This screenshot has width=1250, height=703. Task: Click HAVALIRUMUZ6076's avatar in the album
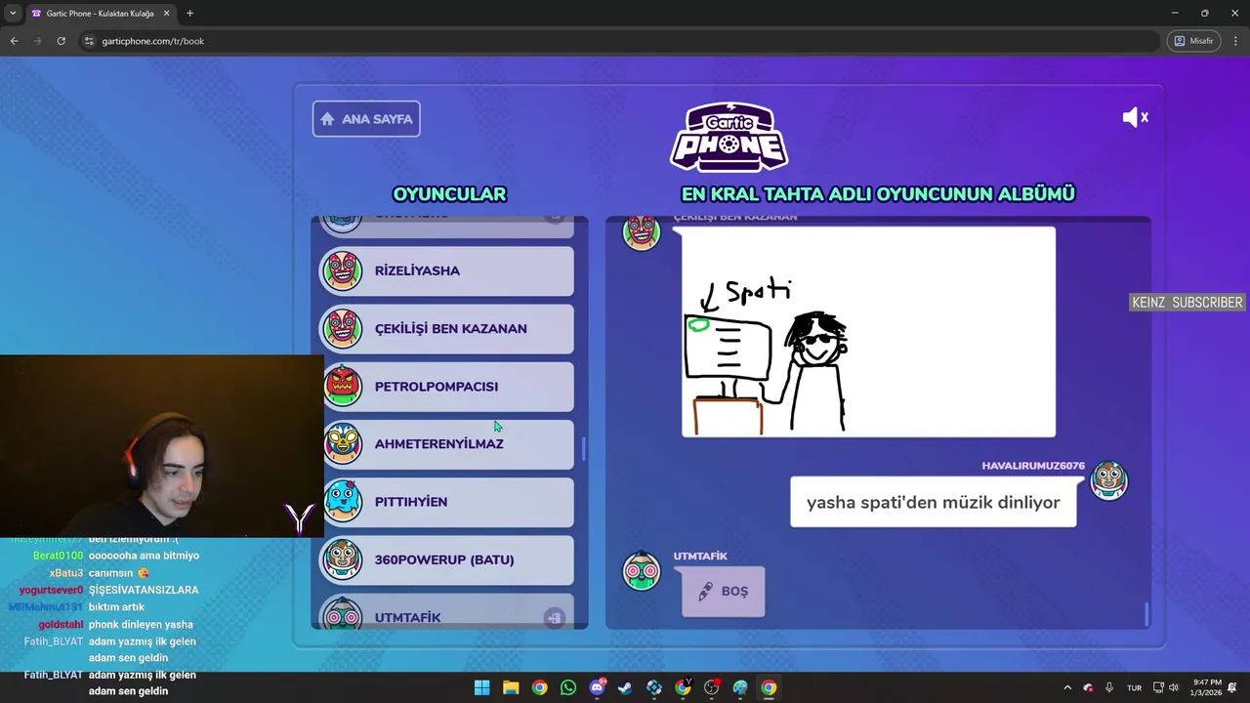pyautogui.click(x=1108, y=480)
